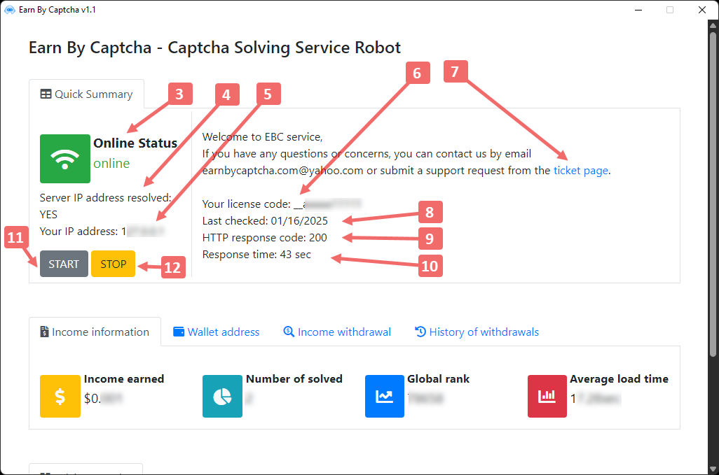The height and width of the screenshot is (475, 719).
Task: Stop the robot with the yellow STOP button
Action: (x=114, y=264)
